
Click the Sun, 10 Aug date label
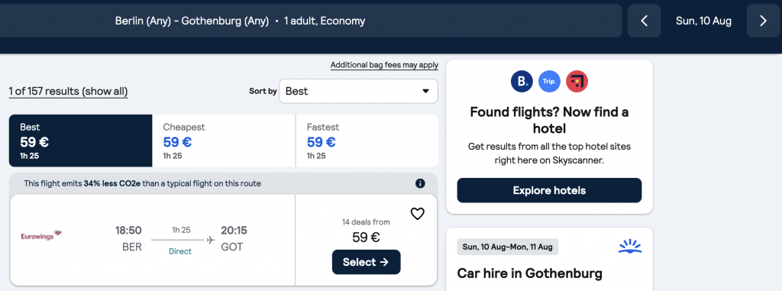click(703, 21)
